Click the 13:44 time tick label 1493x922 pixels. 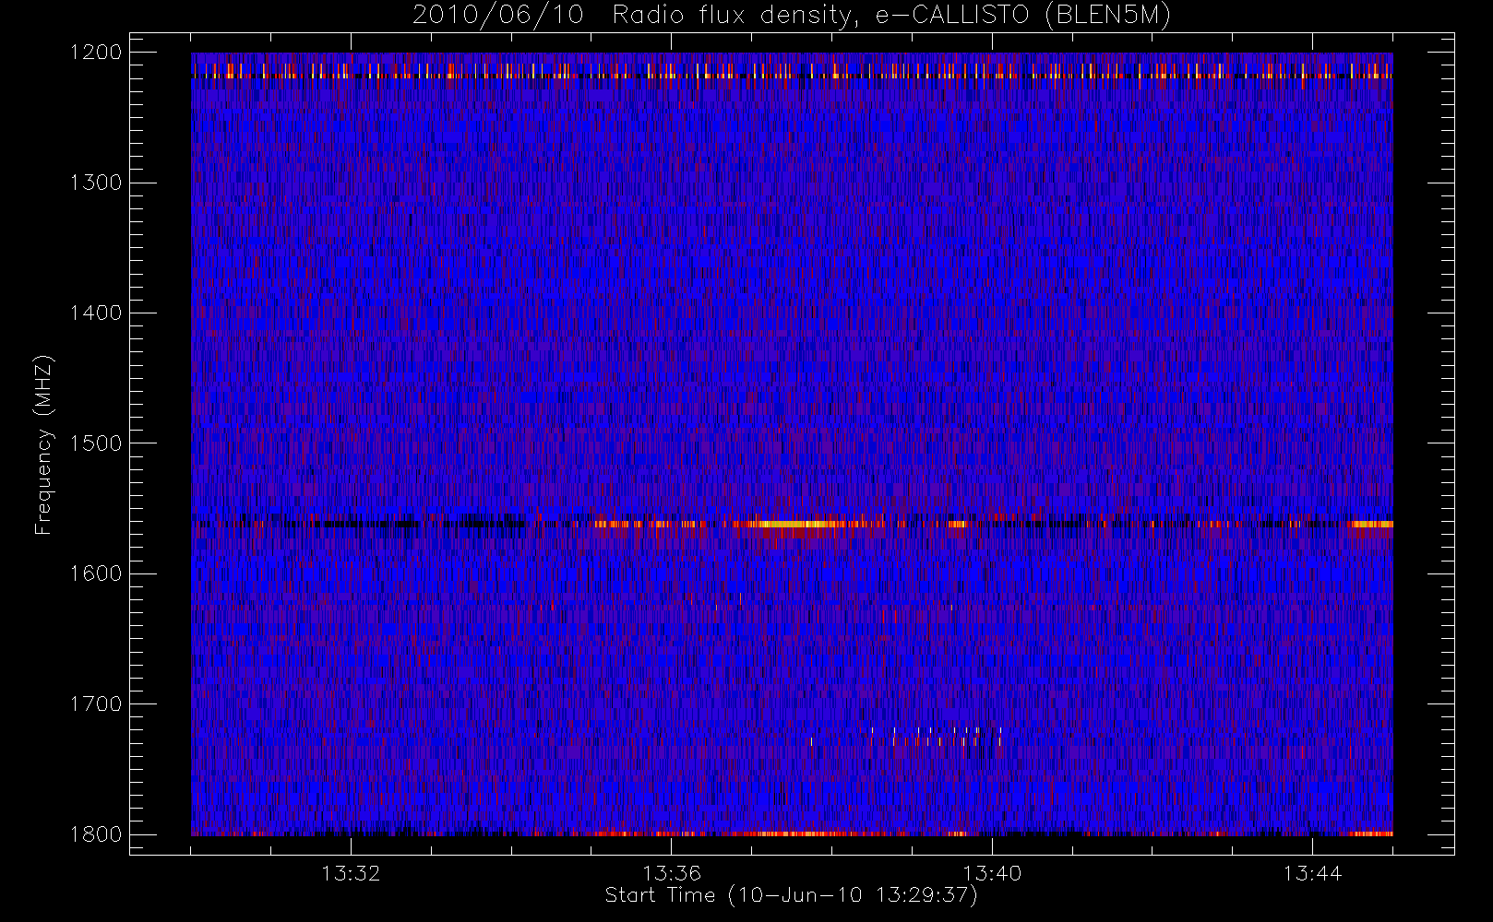pos(1312,873)
